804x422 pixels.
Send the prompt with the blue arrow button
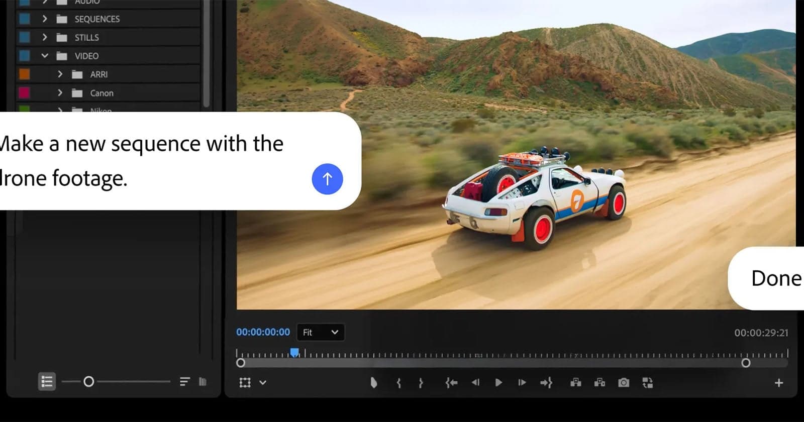coord(327,179)
